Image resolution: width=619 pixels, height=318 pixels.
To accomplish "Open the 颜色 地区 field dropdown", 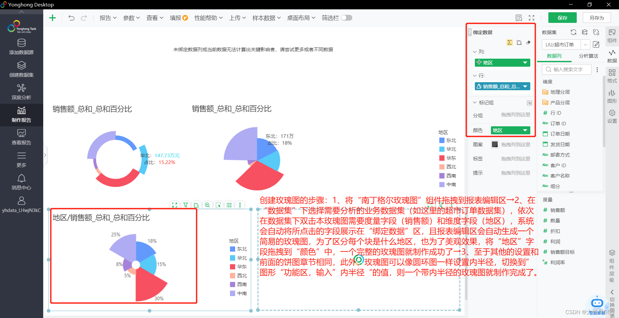I will (525, 130).
